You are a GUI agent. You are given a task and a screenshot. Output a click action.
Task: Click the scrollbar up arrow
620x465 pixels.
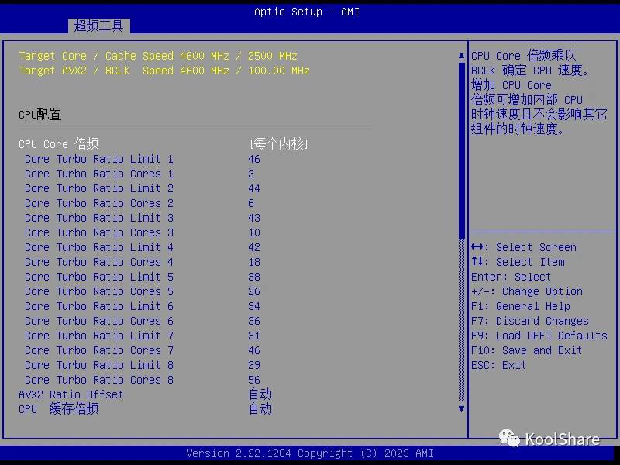(x=461, y=56)
